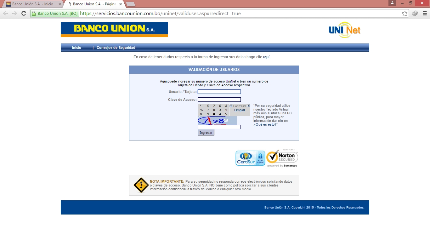Click the browser forward arrow
430x229 pixels.
pyautogui.click(x=14, y=13)
